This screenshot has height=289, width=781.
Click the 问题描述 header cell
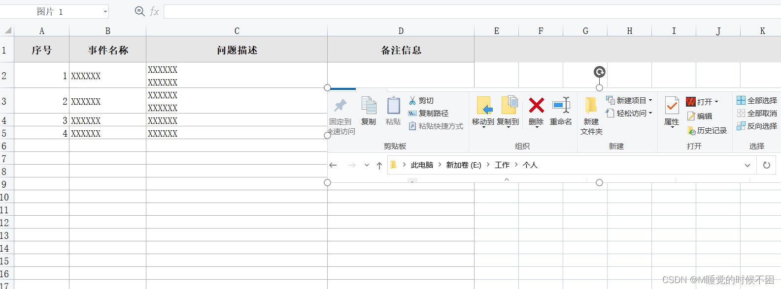click(237, 50)
